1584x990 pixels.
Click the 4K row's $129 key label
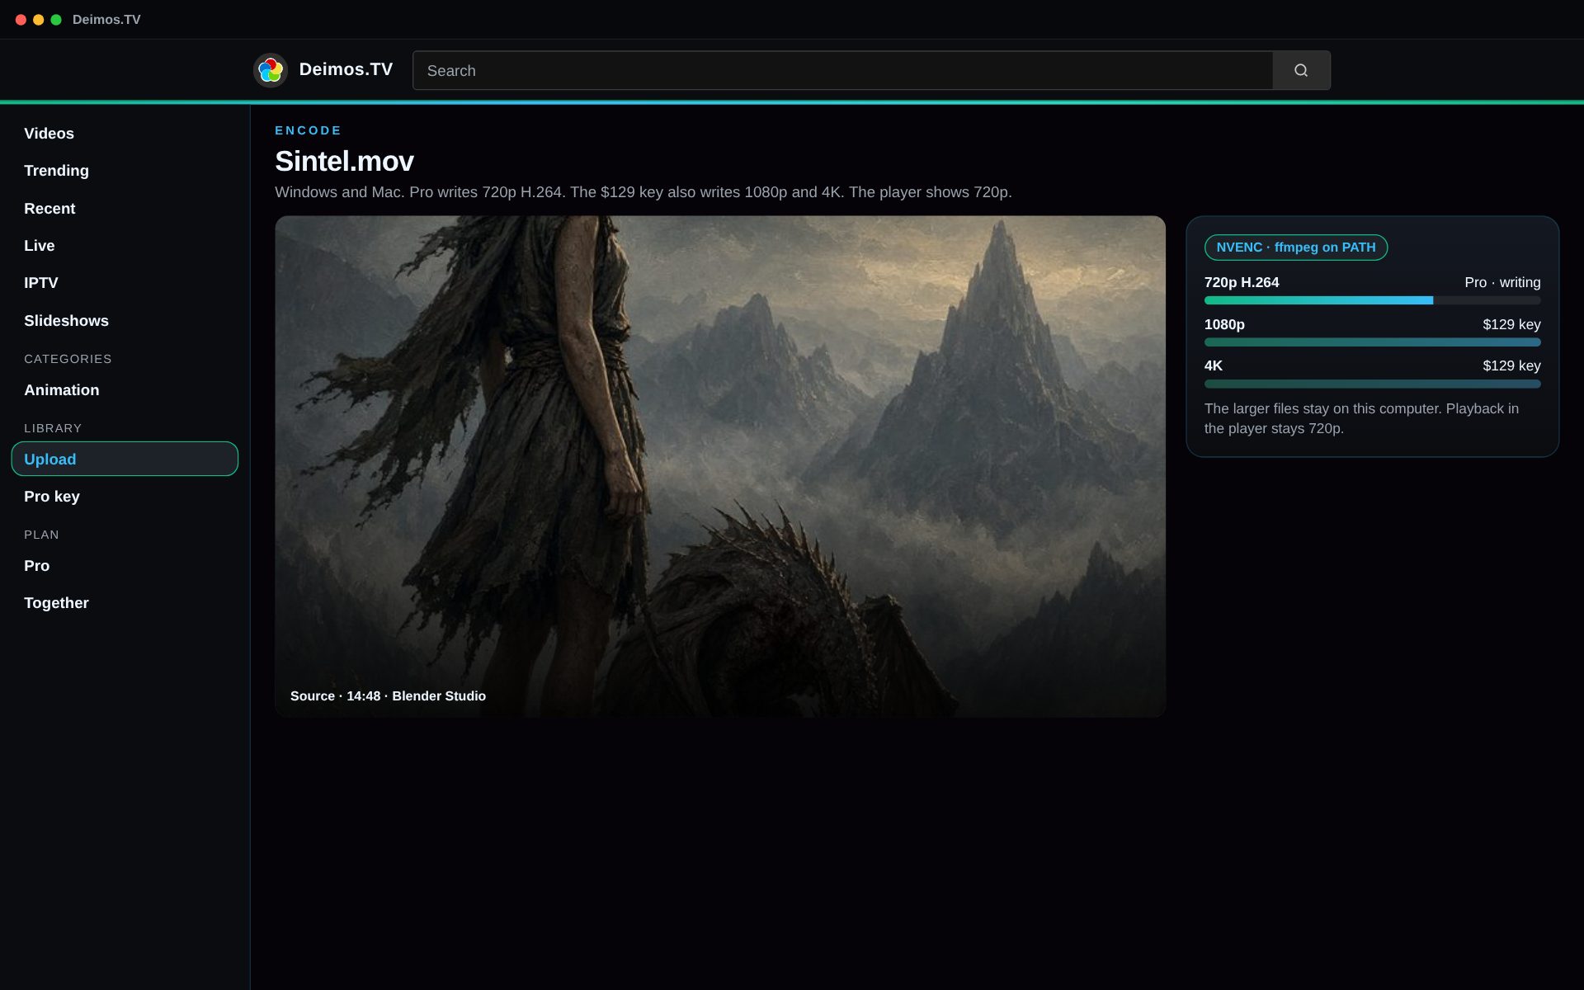pyautogui.click(x=1511, y=365)
